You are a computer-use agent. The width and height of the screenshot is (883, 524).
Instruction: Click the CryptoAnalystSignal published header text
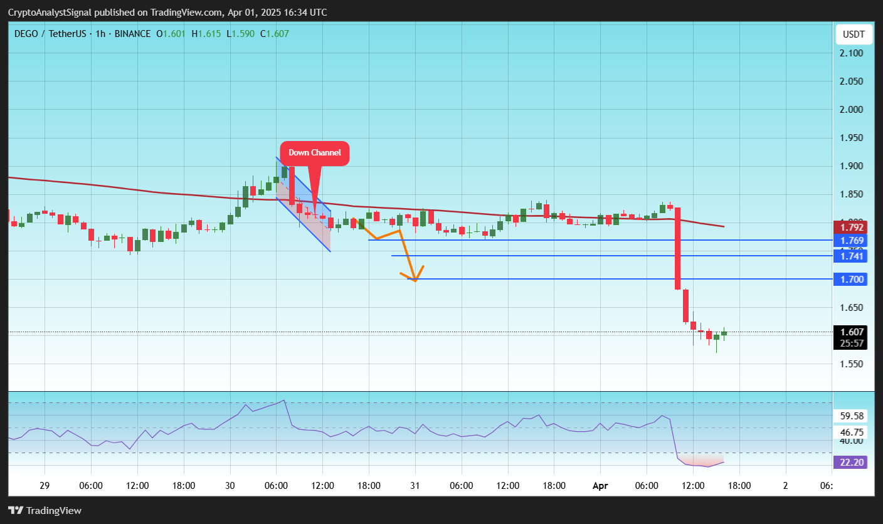click(x=167, y=13)
